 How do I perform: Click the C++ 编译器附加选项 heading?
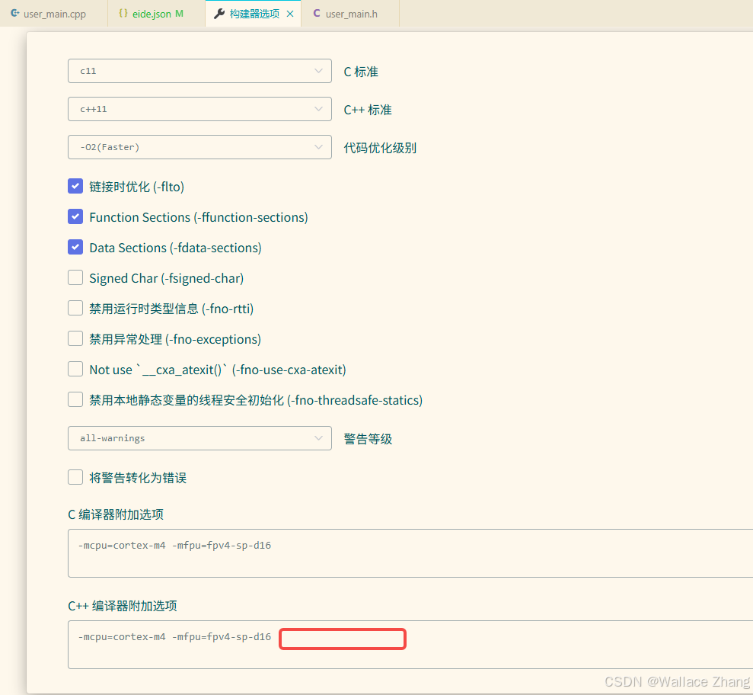point(123,606)
